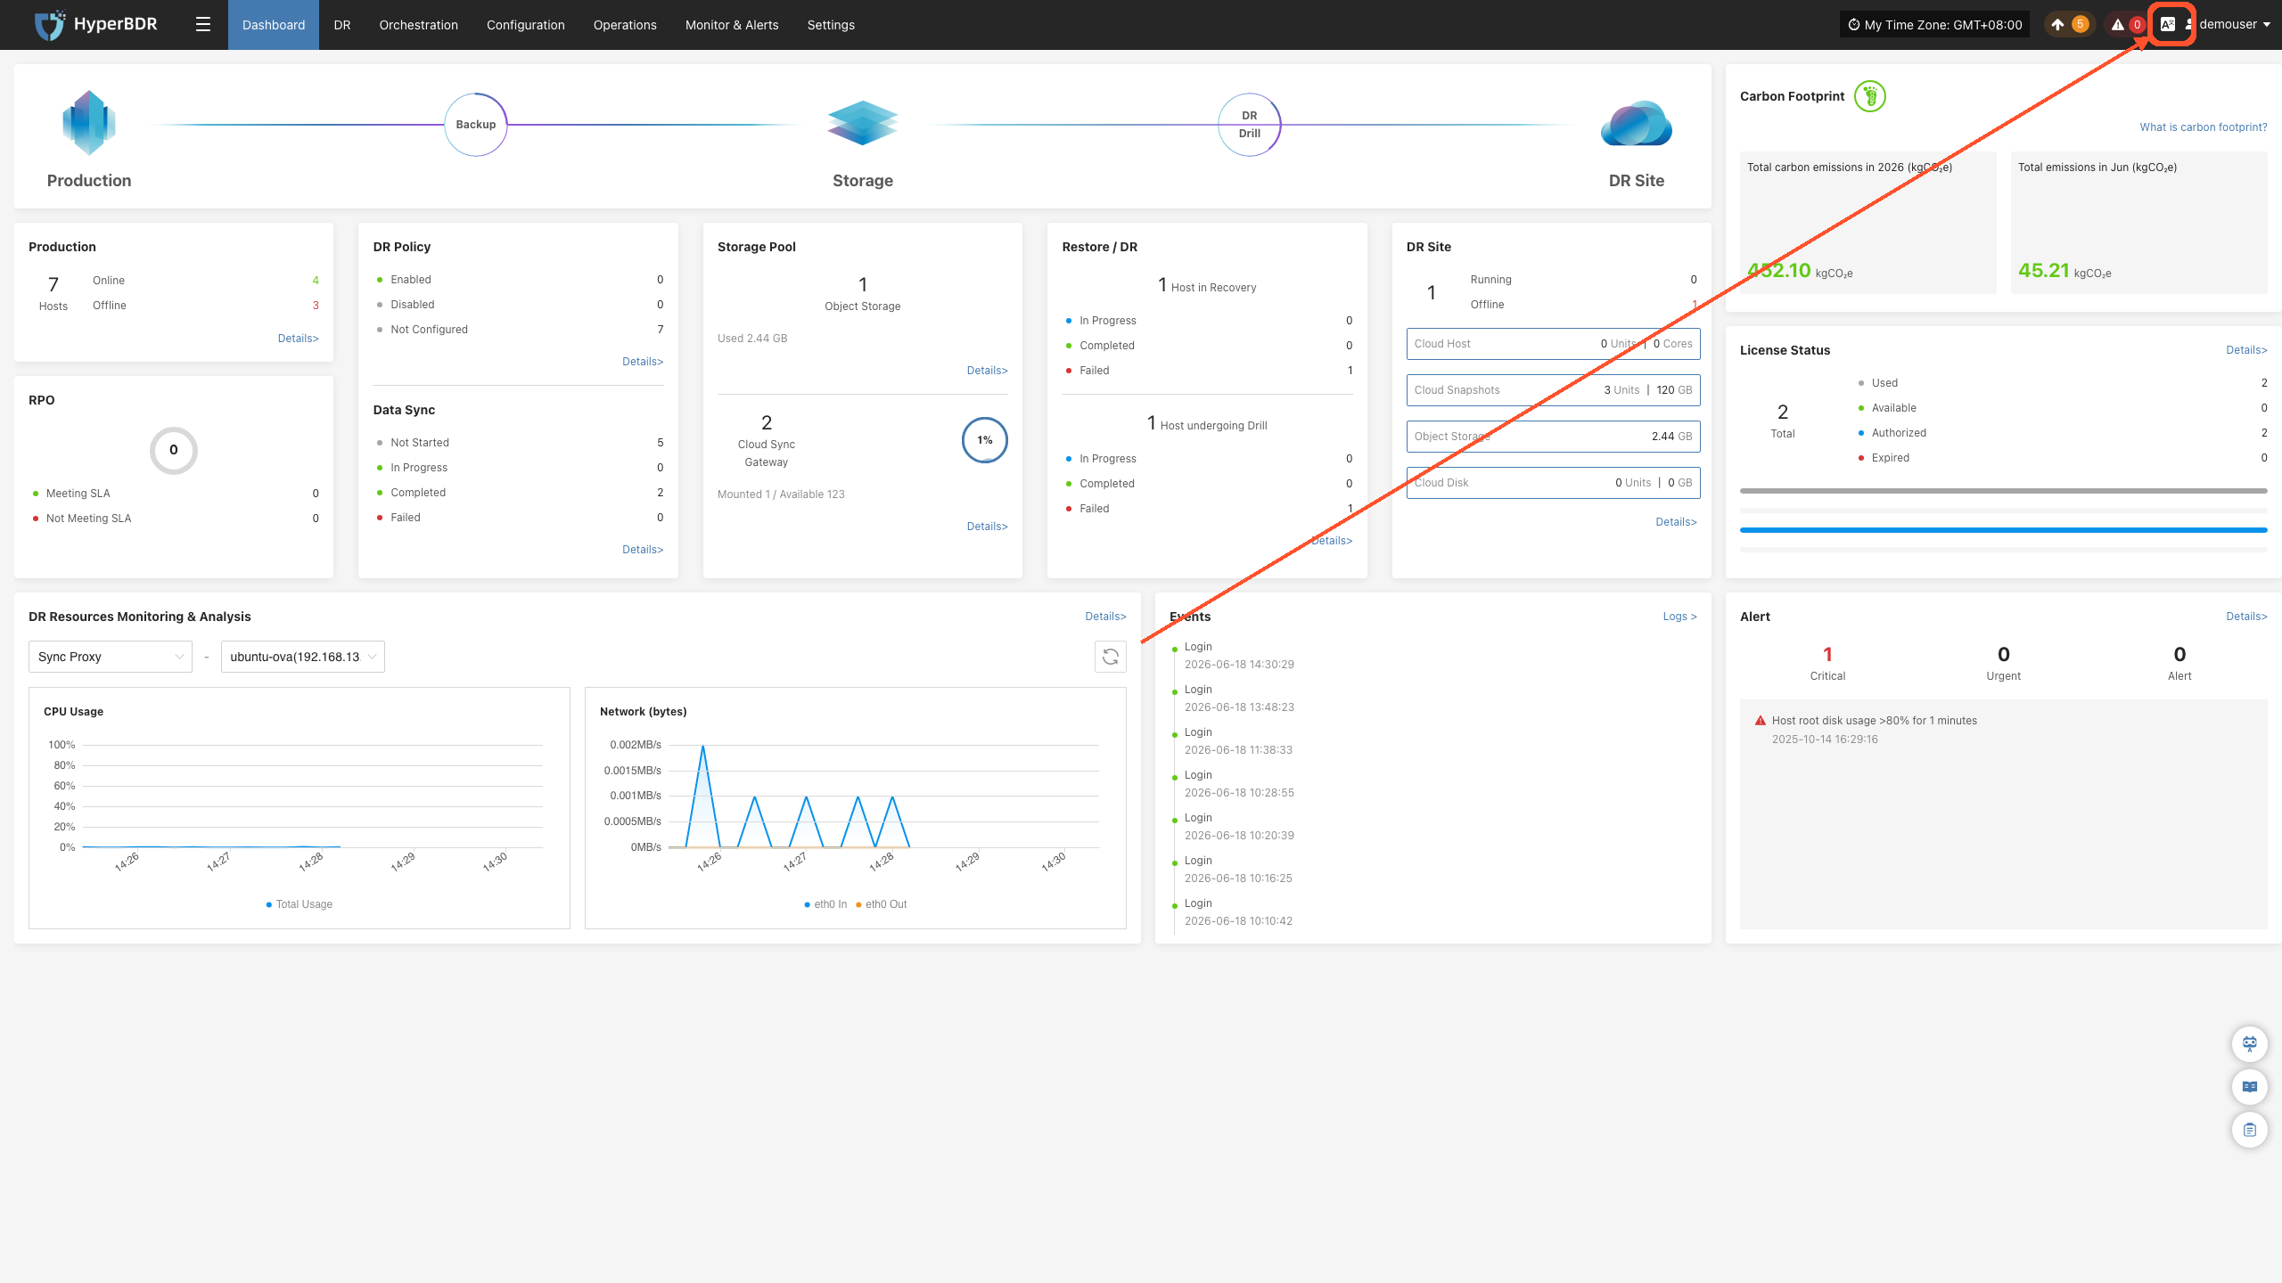Click Host root disk usage alert message

click(x=1874, y=721)
